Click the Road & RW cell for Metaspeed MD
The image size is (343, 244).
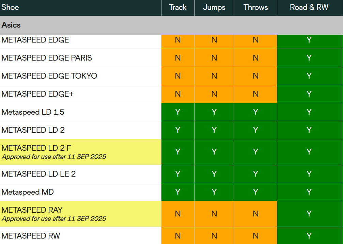[309, 192]
